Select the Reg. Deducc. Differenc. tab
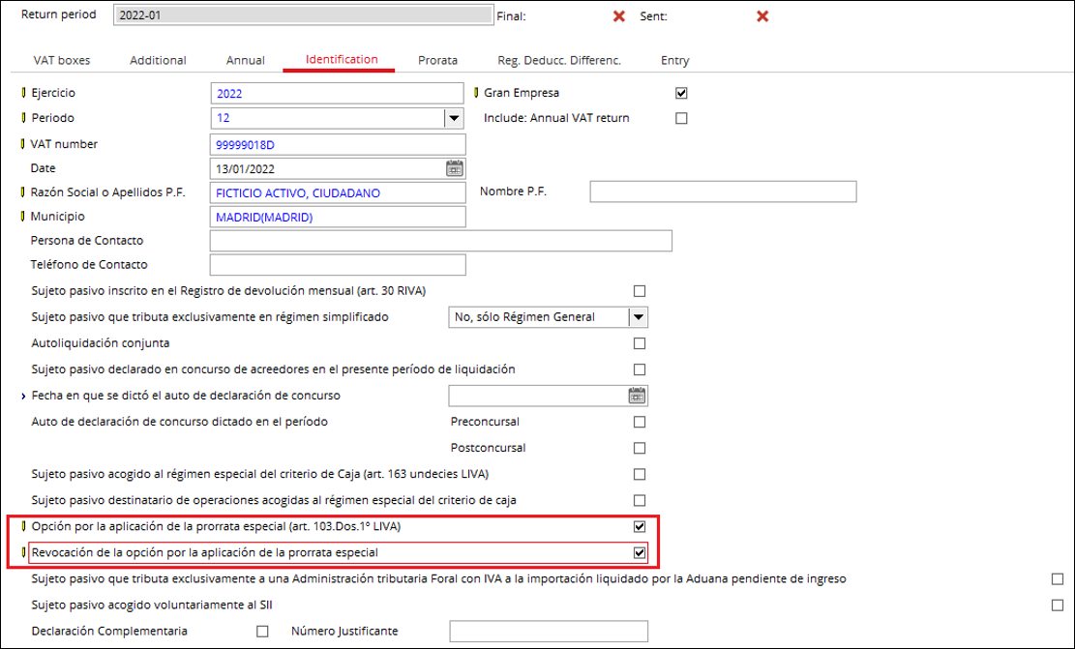The width and height of the screenshot is (1075, 649). [x=558, y=60]
